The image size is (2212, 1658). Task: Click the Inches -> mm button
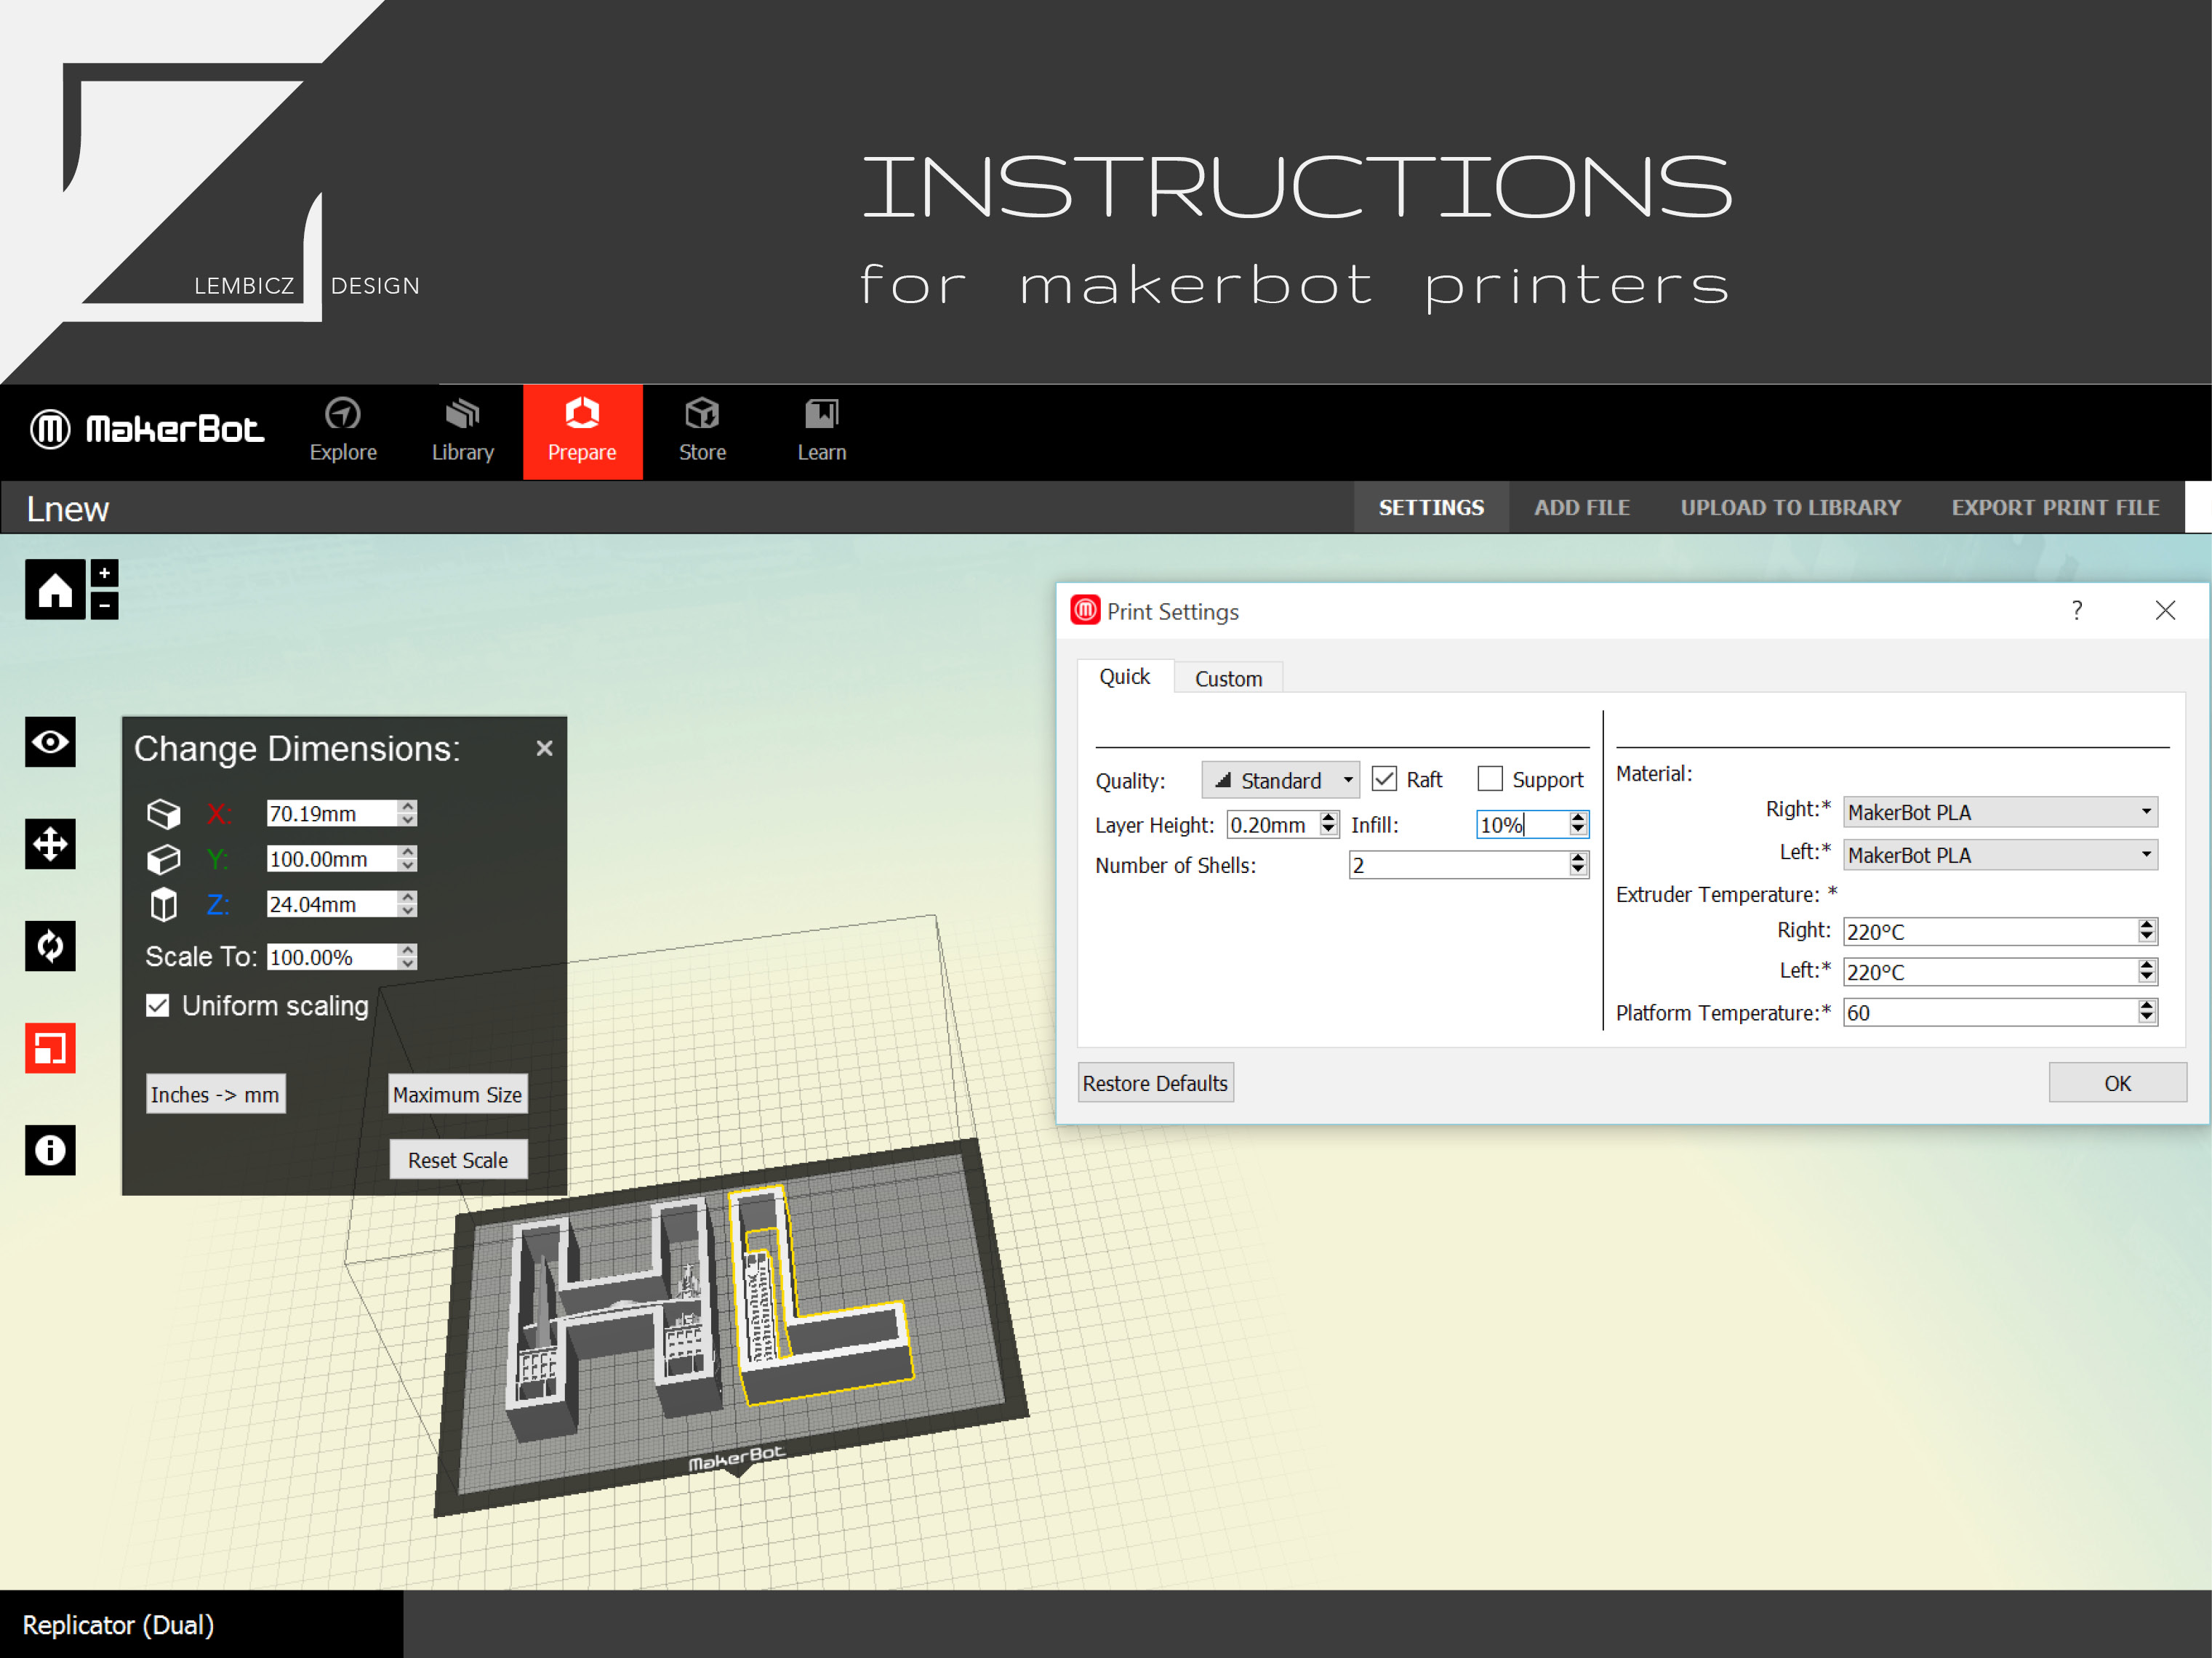[215, 1095]
